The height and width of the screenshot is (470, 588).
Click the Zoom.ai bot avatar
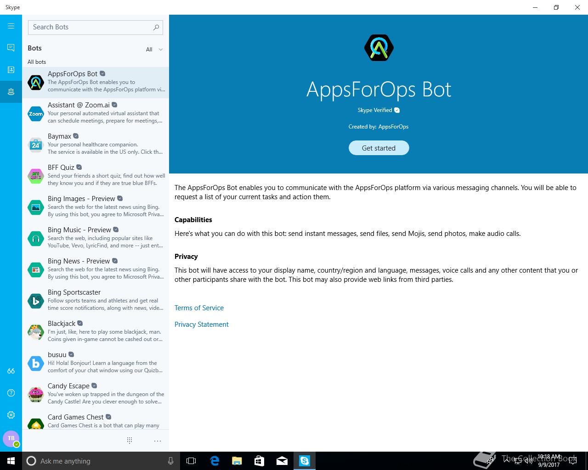pos(36,114)
